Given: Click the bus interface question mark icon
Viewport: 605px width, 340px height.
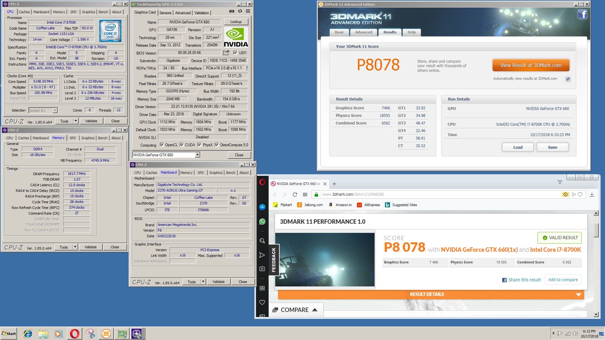Looking at the screenshot, I should (x=247, y=68).
